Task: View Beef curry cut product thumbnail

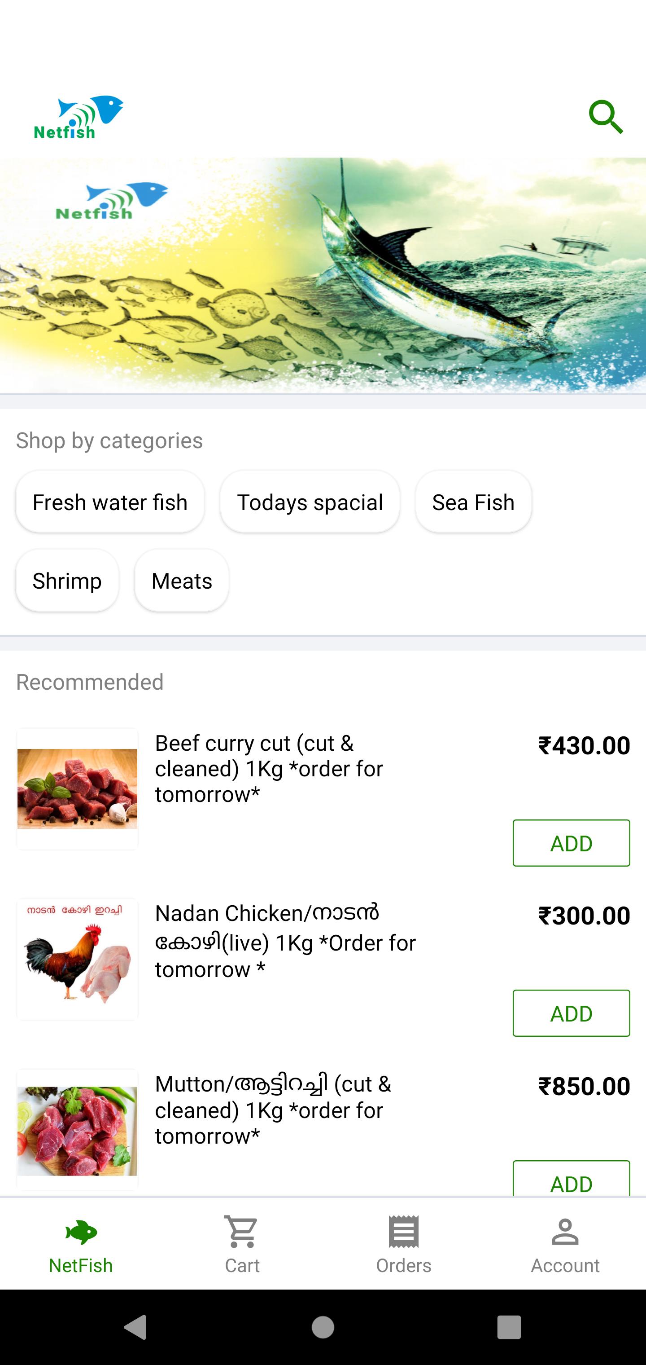Action: [77, 789]
